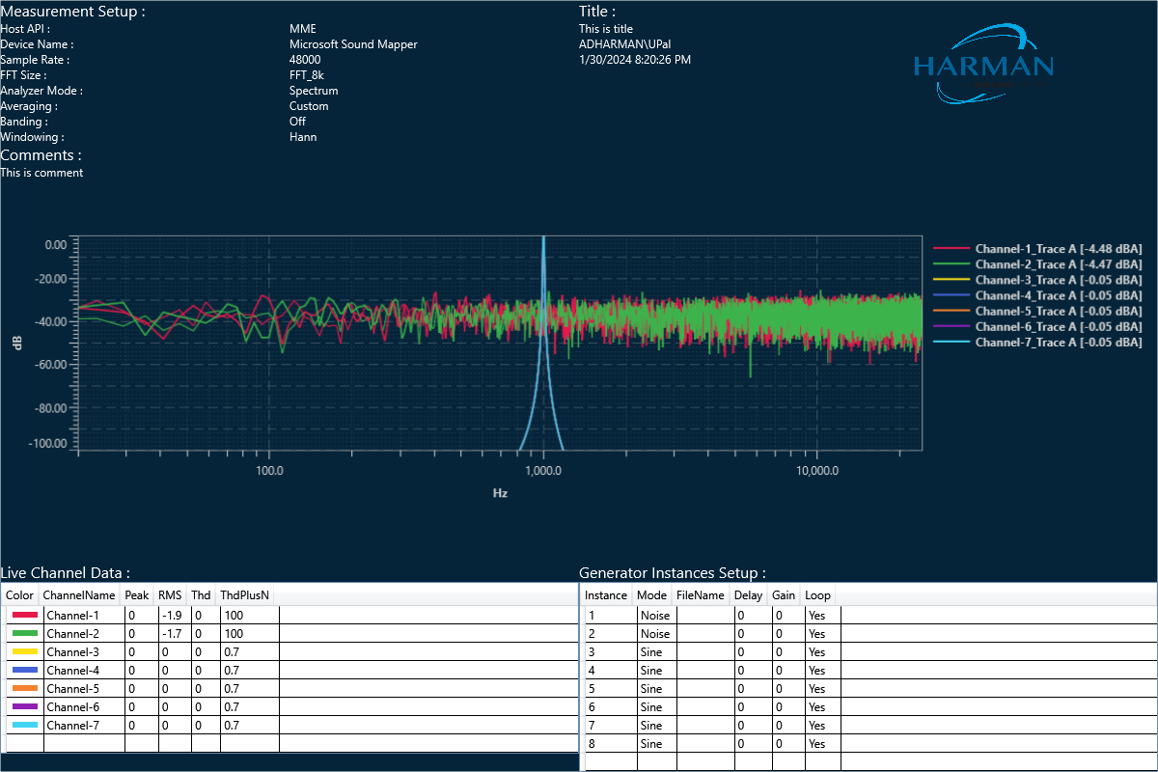Click legend entry Channel-5_Trace A
Image resolution: width=1158 pixels, height=772 pixels.
pyautogui.click(x=1038, y=311)
